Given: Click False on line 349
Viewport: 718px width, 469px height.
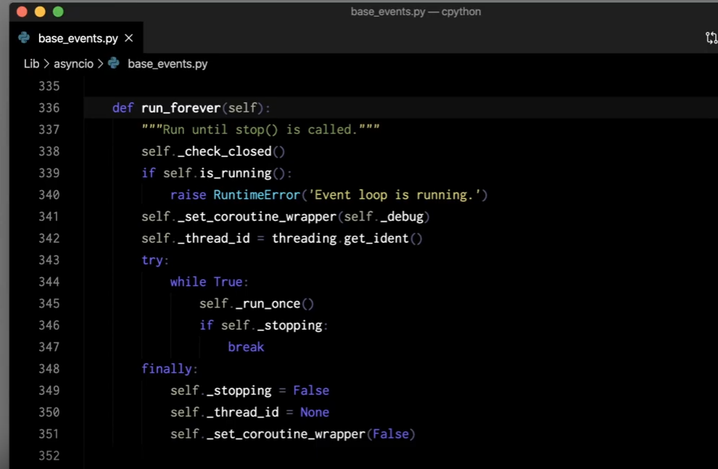Looking at the screenshot, I should pos(311,391).
